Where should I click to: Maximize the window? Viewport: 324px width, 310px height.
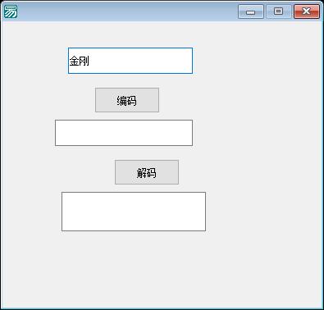pyautogui.click(x=279, y=11)
